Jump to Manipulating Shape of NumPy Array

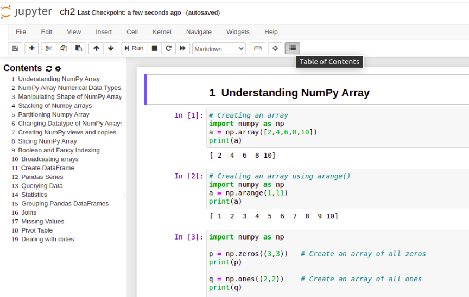69,96
